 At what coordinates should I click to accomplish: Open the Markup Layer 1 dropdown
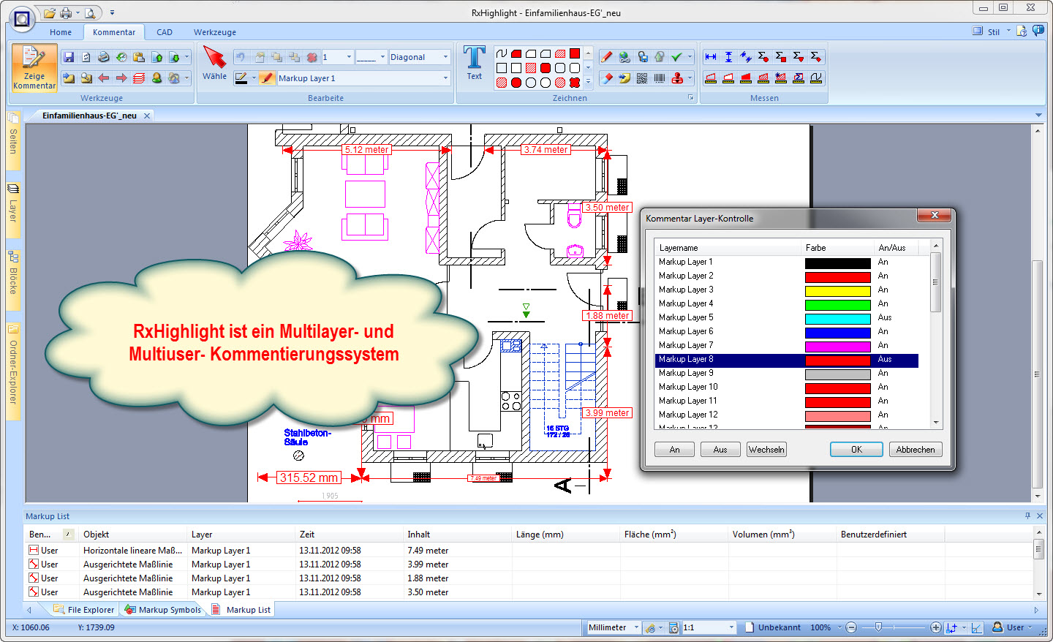tap(445, 78)
